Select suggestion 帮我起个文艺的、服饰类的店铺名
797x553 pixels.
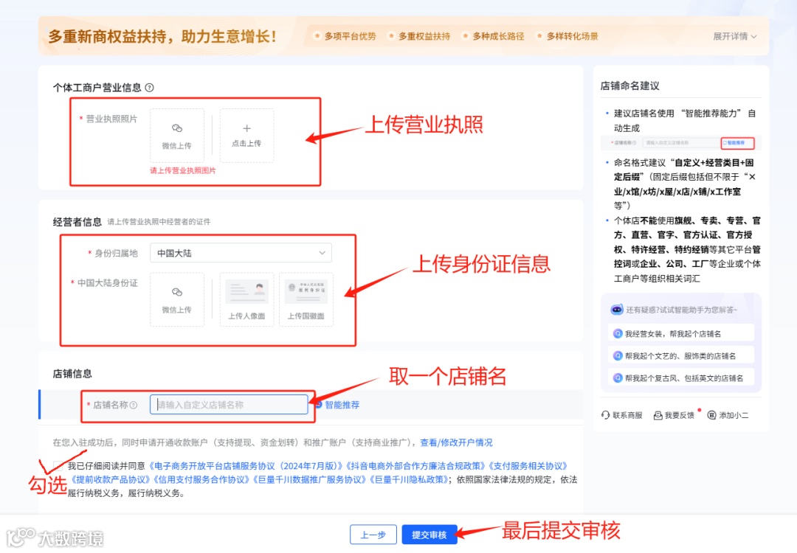(681, 356)
